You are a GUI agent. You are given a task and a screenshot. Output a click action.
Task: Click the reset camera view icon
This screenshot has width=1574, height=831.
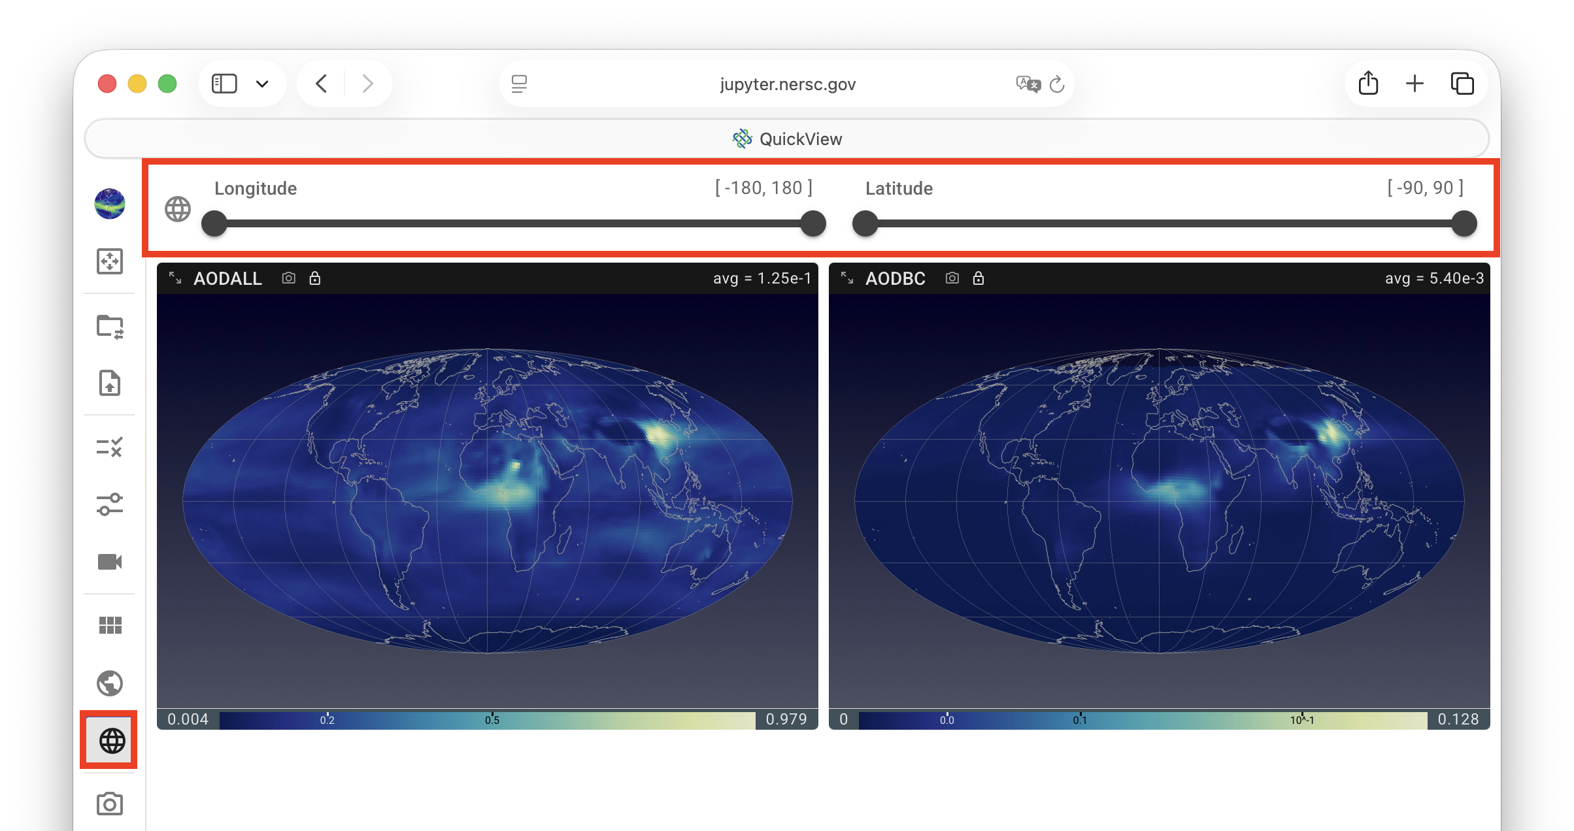coord(110,261)
